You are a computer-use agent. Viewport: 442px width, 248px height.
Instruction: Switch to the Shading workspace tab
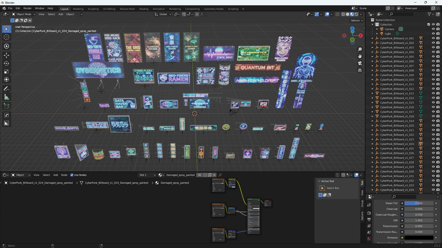pos(144,9)
